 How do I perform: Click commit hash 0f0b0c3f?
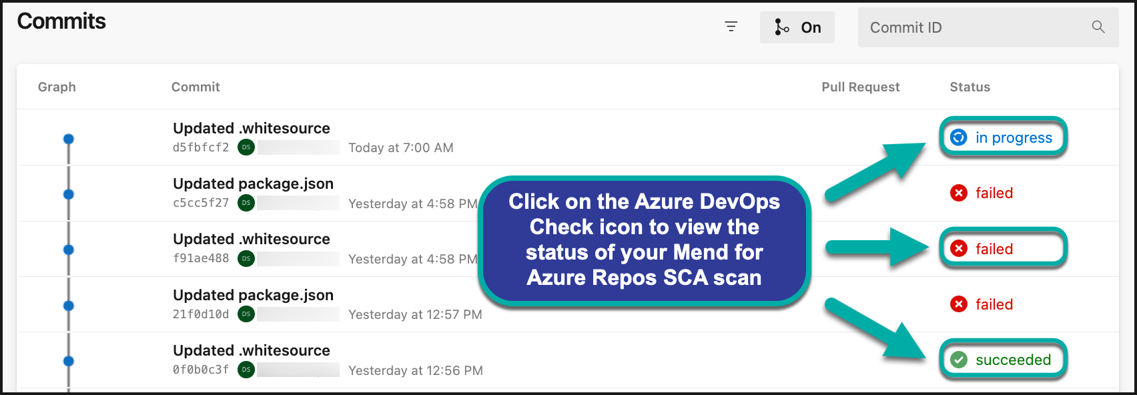201,370
